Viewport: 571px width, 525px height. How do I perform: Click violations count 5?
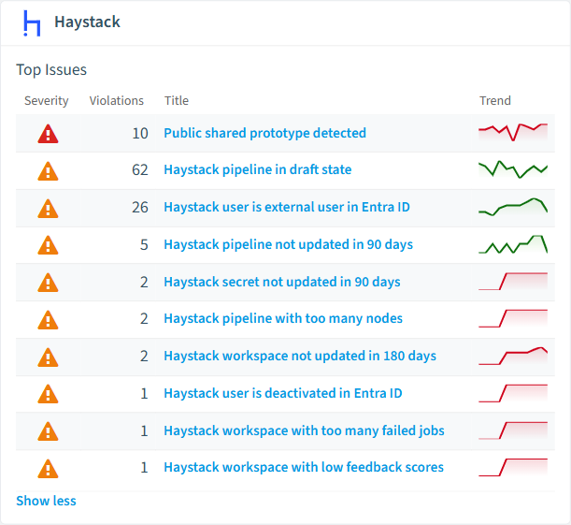[144, 244]
